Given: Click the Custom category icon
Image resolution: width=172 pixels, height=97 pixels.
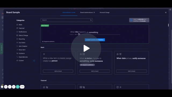Looking at the screenshot, I should (17, 60).
